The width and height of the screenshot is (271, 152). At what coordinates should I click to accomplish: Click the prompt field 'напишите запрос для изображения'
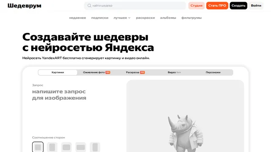59,95
